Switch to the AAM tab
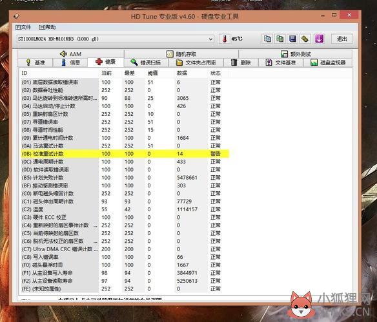The height and width of the screenshot is (322, 377). [x=71, y=54]
